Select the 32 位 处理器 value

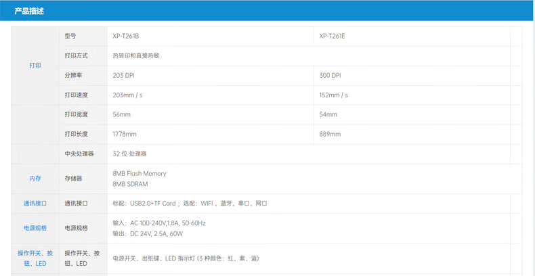[x=129, y=154]
